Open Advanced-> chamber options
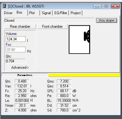 coord(20,67)
